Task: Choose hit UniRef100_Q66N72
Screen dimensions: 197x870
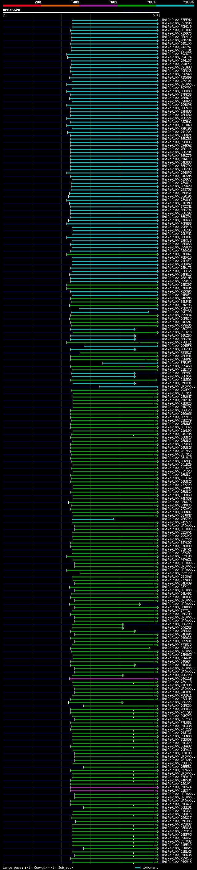Action: point(177,98)
